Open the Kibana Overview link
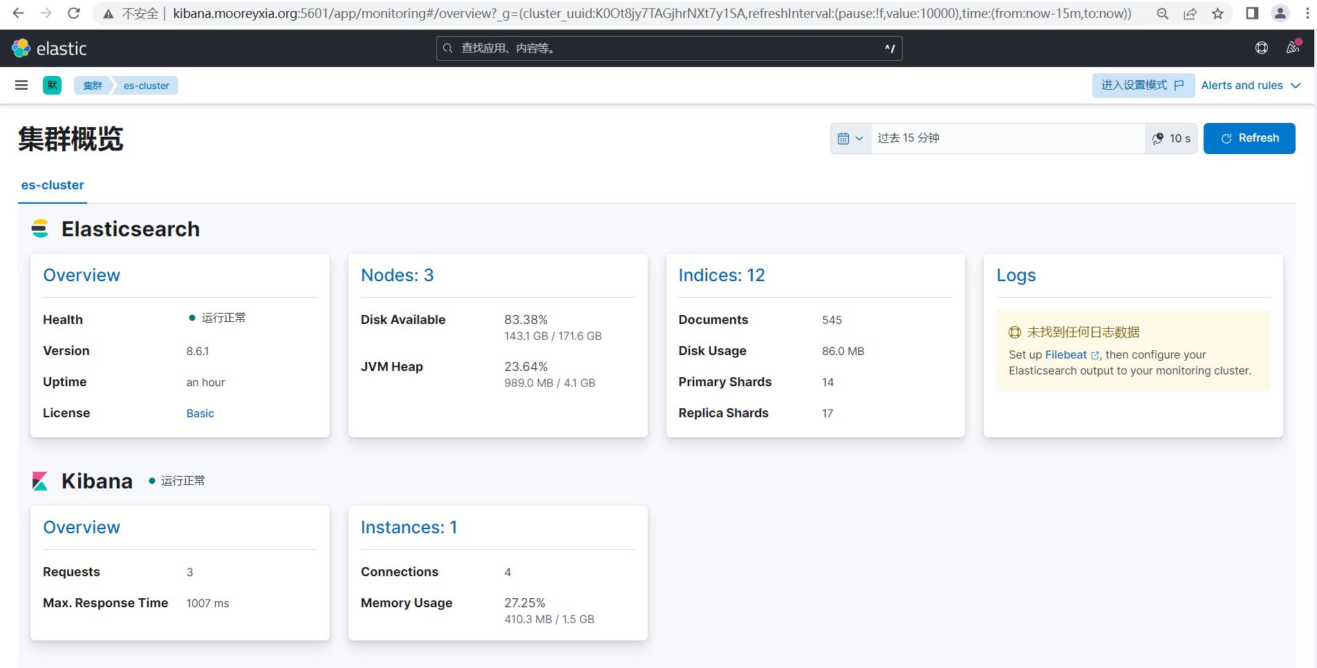This screenshot has height=668, width=1317. point(82,527)
